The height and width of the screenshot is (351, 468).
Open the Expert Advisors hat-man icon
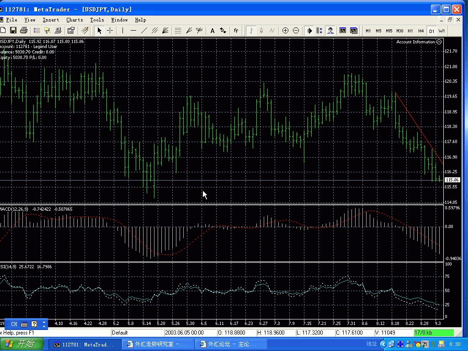tap(330, 31)
